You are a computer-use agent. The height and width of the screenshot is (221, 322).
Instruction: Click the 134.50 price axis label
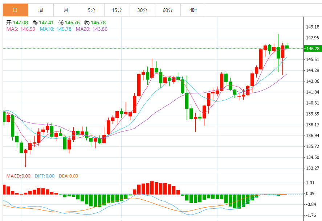[x=313, y=157]
